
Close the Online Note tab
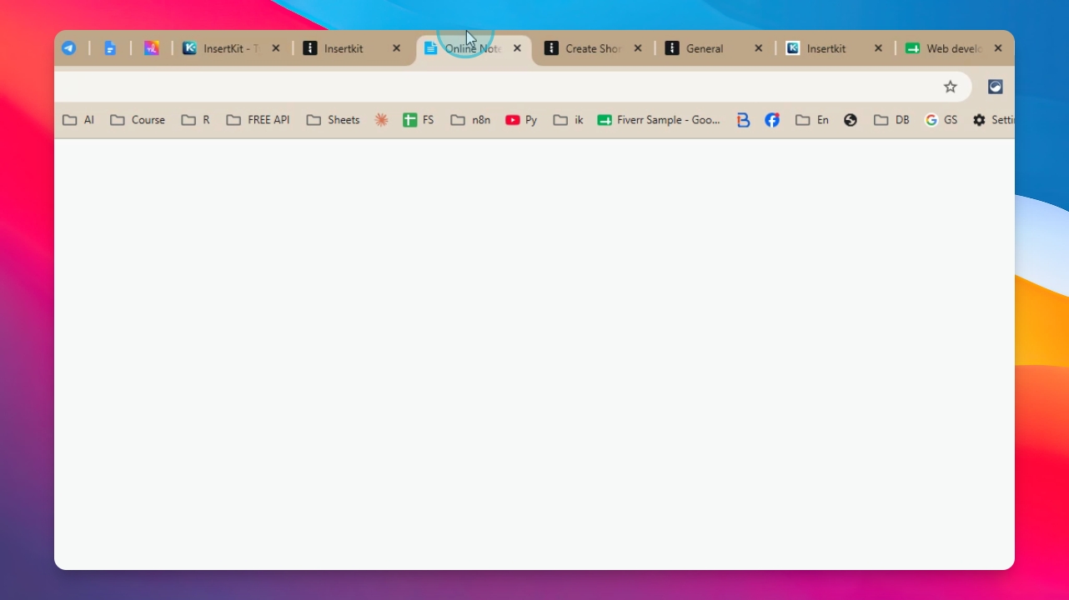[x=517, y=48]
